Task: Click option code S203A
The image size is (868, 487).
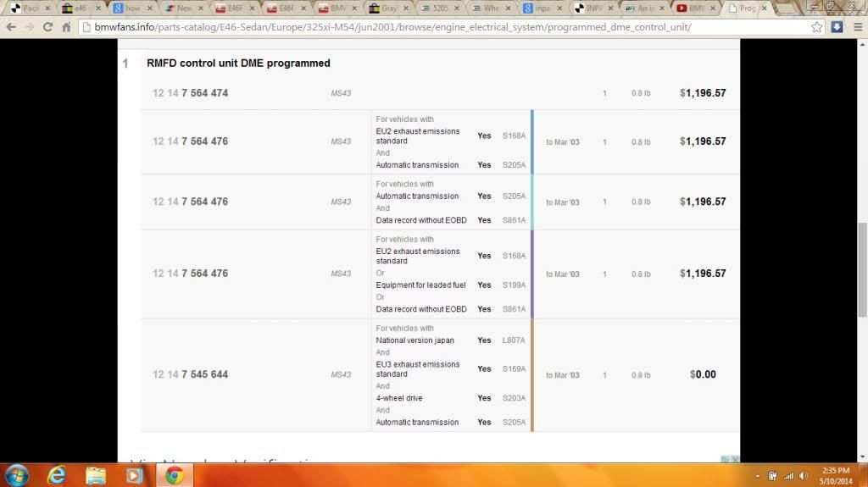Action: pos(514,398)
